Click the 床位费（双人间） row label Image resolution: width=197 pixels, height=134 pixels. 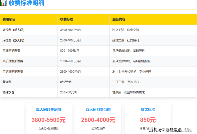point(13,40)
